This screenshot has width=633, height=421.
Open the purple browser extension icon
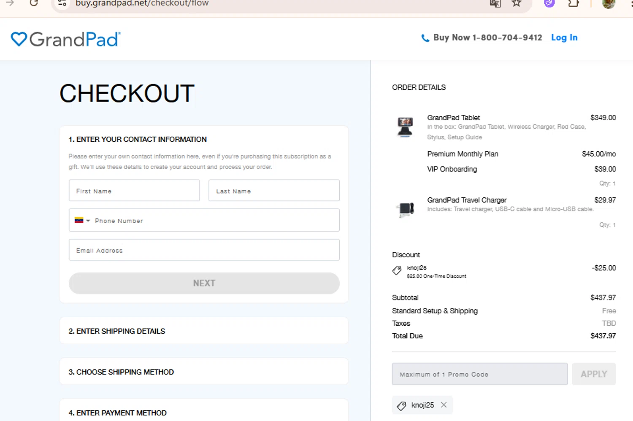coord(549,3)
